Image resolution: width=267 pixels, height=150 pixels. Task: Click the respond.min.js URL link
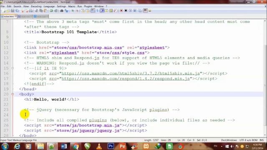[x=126, y=79]
